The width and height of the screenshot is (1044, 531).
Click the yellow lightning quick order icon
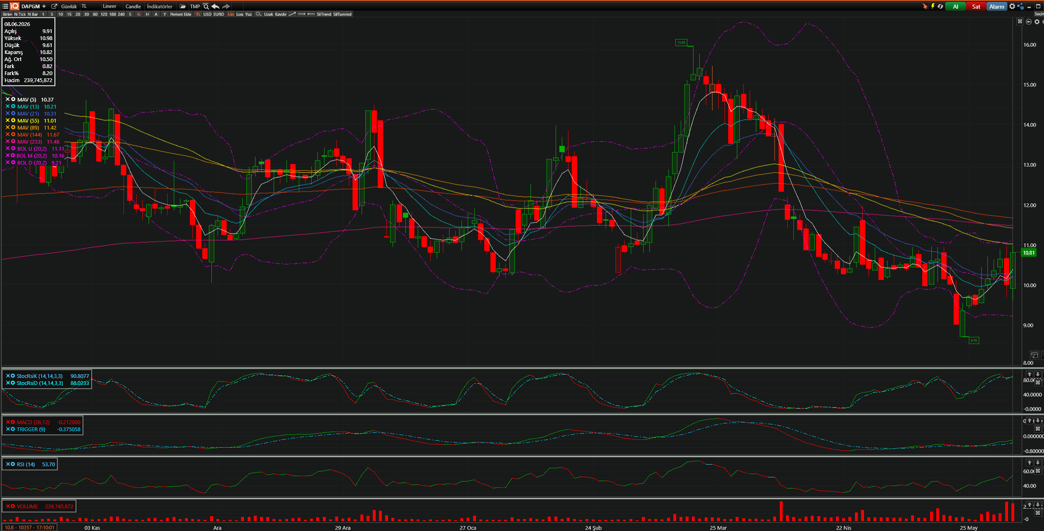(933, 6)
